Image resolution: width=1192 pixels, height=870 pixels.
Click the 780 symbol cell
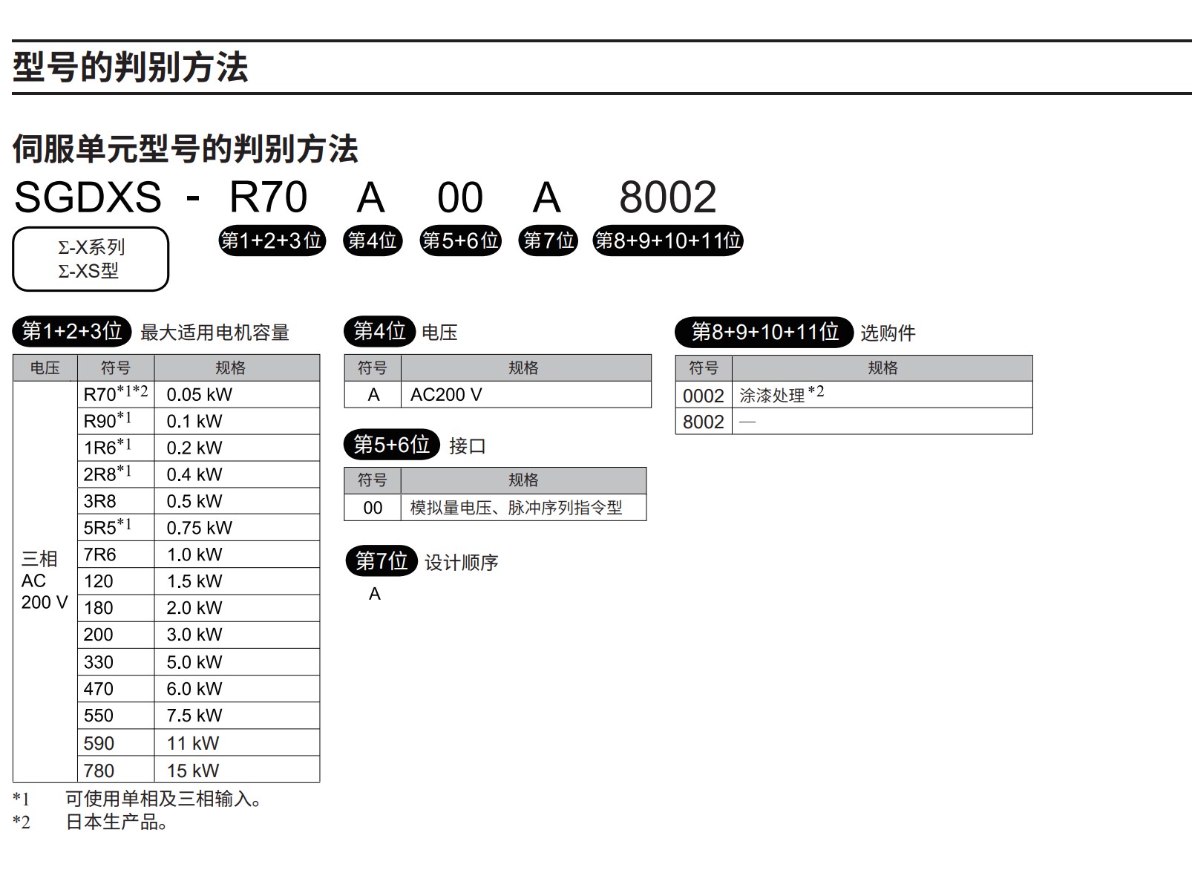click(x=115, y=771)
